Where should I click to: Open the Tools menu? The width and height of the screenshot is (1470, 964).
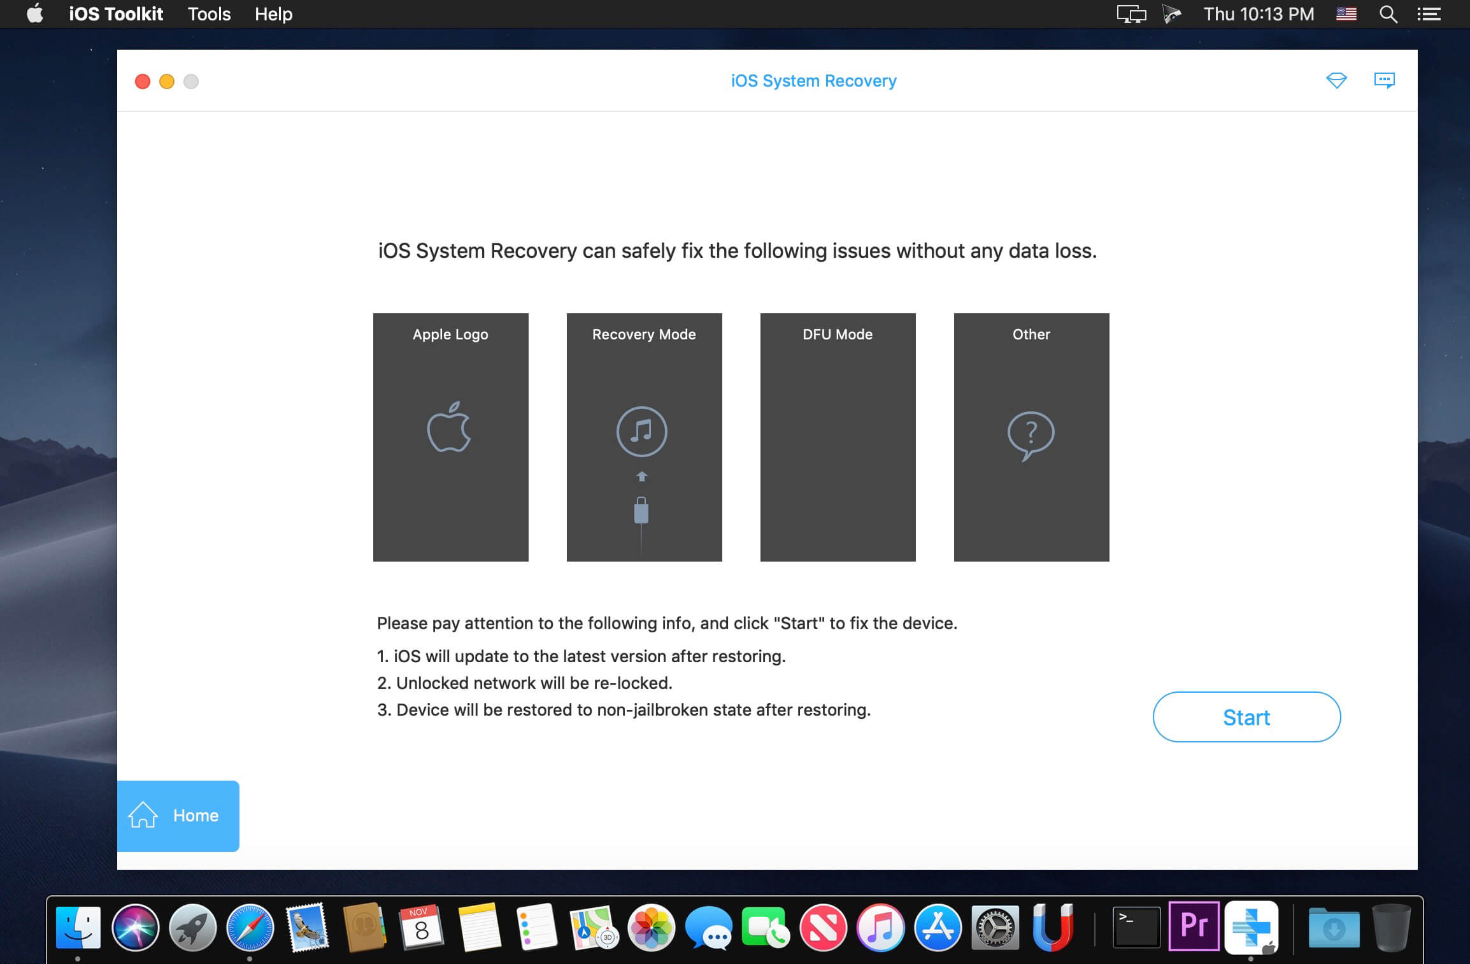coord(209,14)
